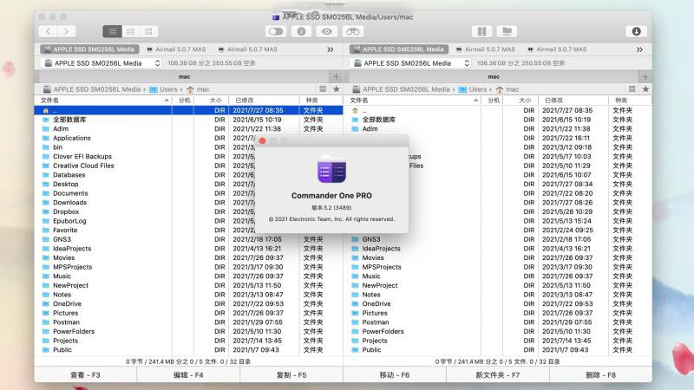Click the archive compress toolbar icon
The height and width of the screenshot is (390, 694).
481,31
